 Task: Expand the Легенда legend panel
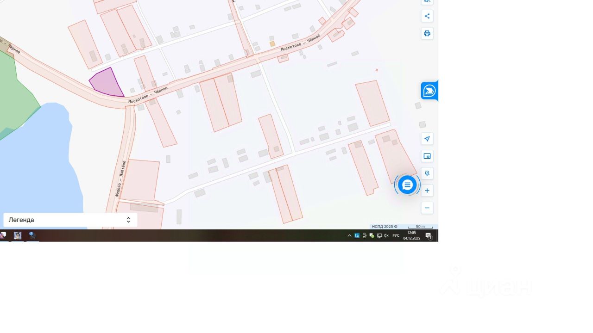pyautogui.click(x=70, y=220)
